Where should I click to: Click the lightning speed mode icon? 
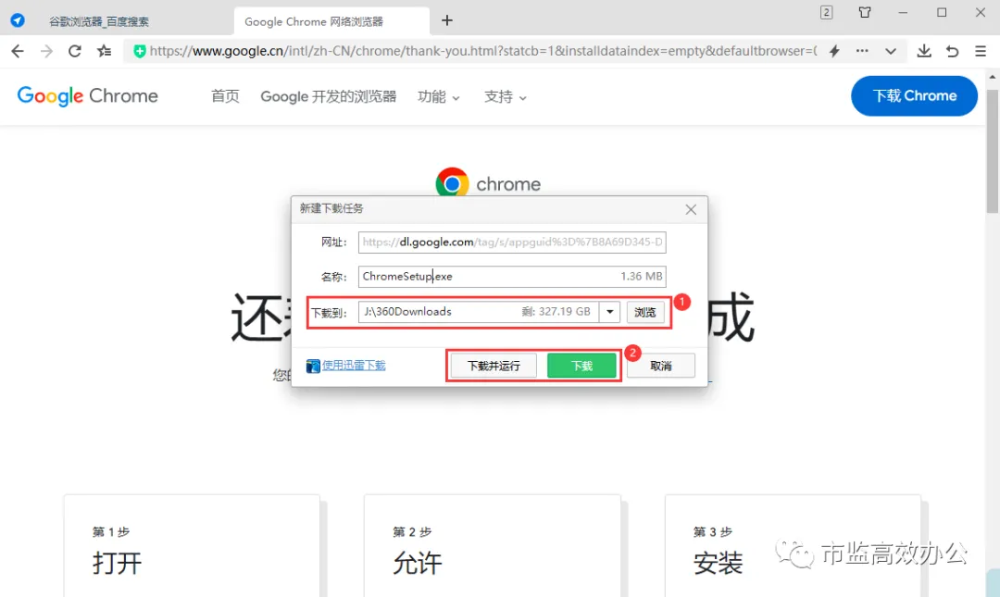pos(834,51)
